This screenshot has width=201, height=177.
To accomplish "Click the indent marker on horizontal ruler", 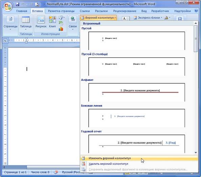I will [26, 40].
